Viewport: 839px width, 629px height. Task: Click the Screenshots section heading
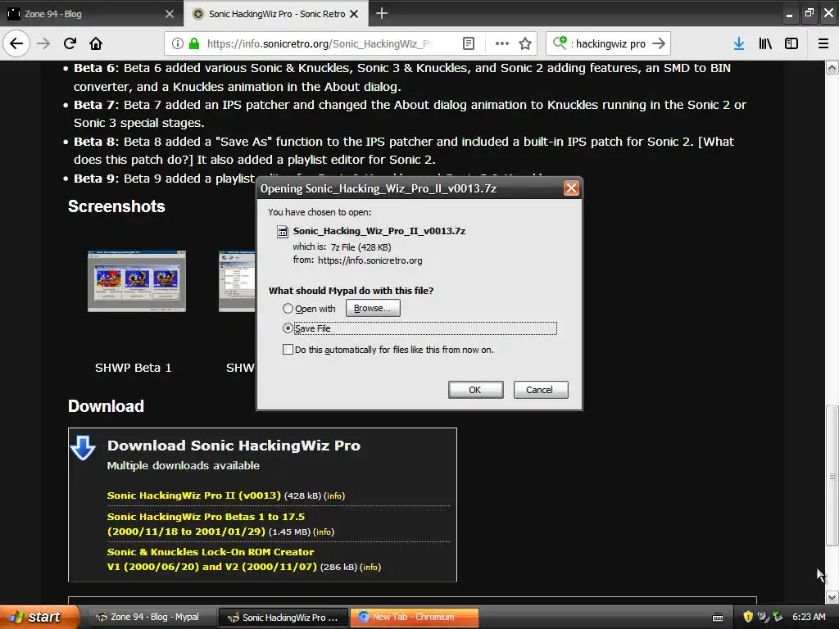click(x=116, y=206)
